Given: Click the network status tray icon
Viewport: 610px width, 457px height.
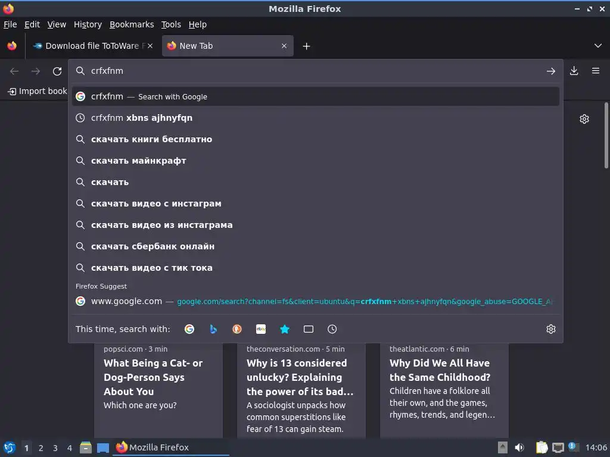Looking at the screenshot, I should click(x=558, y=447).
